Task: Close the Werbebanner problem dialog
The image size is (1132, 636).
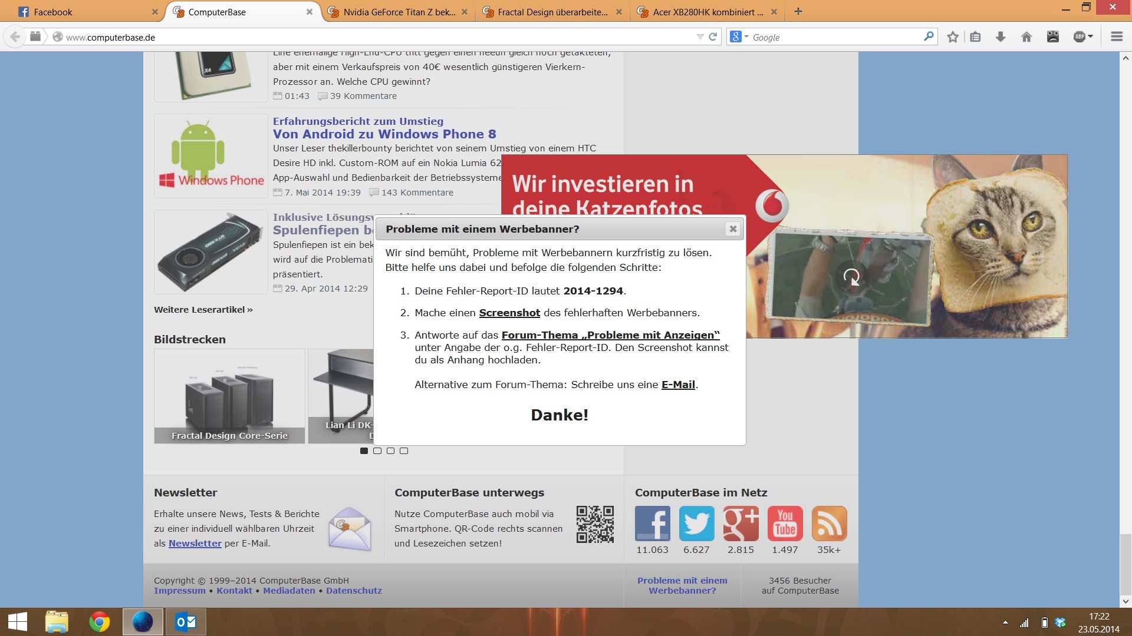Action: (x=733, y=229)
